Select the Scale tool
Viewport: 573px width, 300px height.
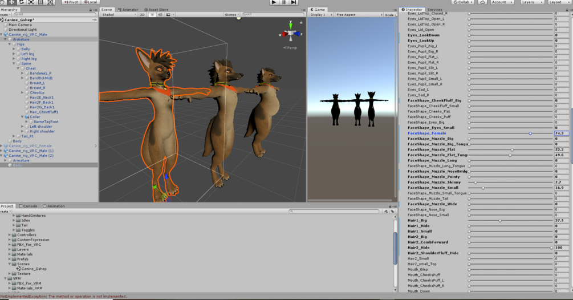tap(31, 2)
